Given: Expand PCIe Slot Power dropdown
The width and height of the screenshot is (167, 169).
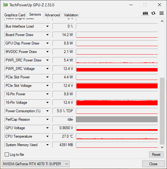Looking at the screenshot, I should pyautogui.click(x=47, y=77).
